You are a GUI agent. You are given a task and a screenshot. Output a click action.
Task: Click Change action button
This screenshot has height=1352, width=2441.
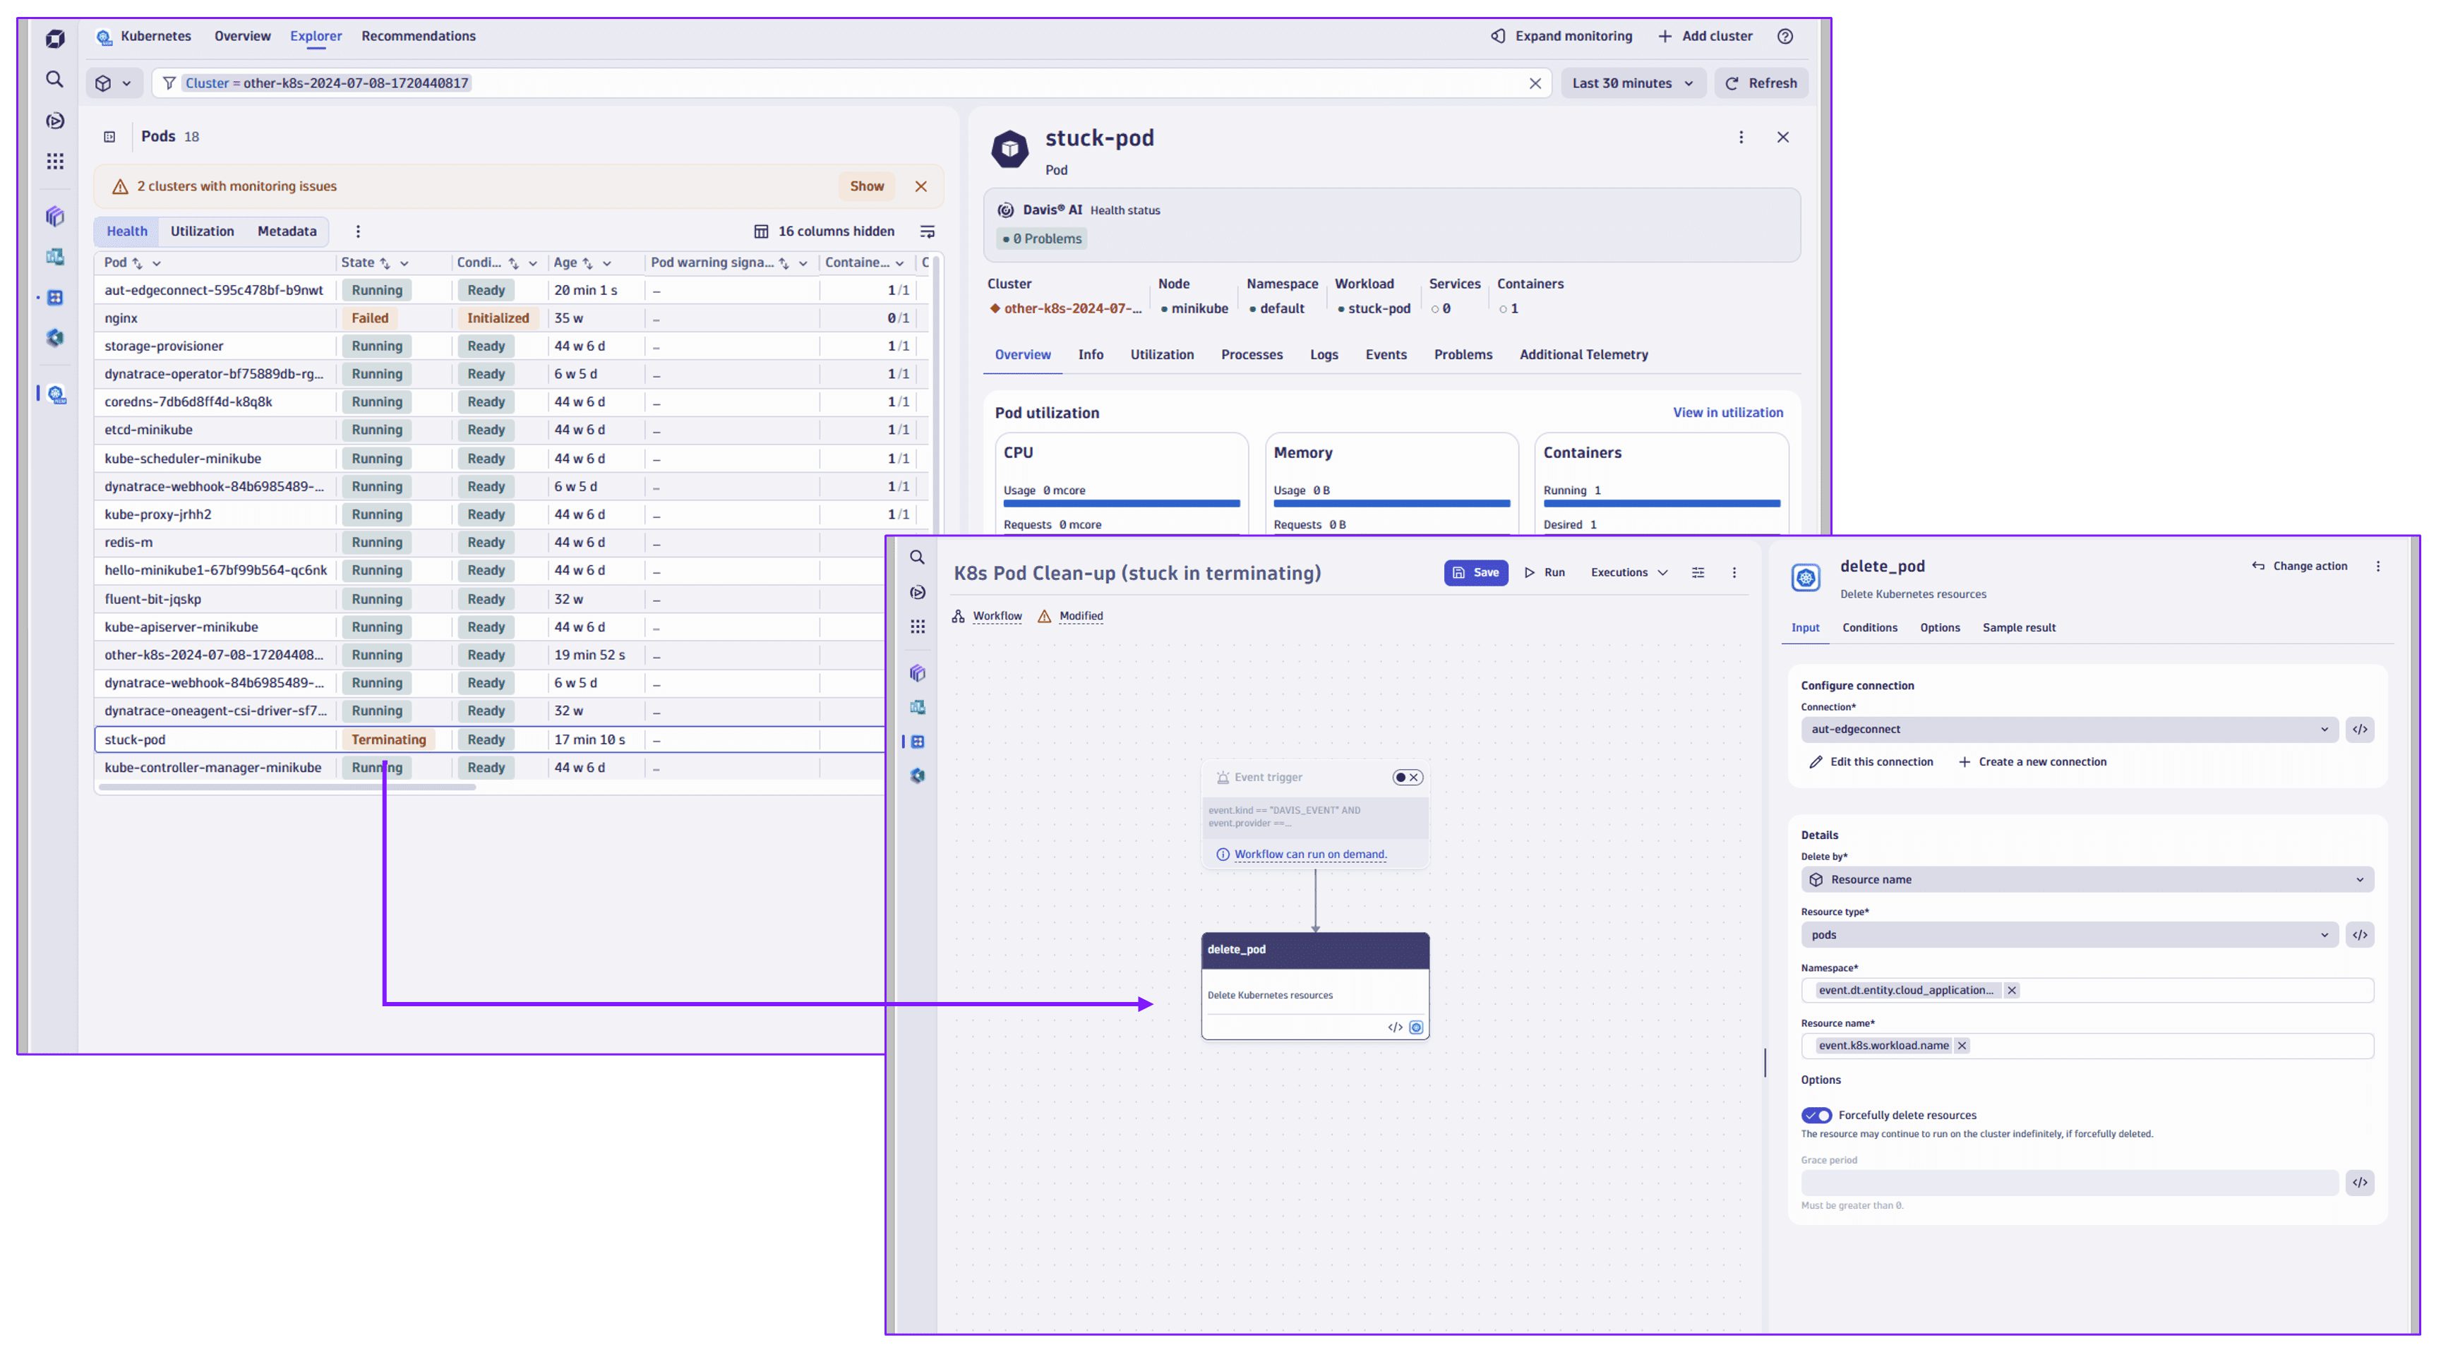point(2300,567)
